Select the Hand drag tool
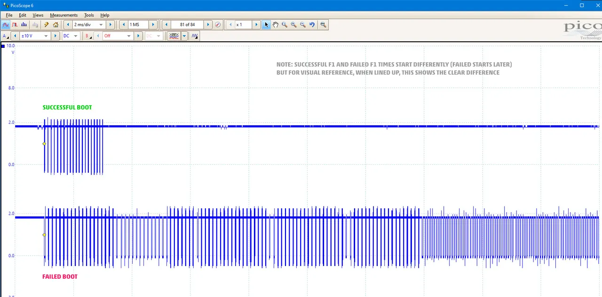602x297 pixels. click(275, 25)
